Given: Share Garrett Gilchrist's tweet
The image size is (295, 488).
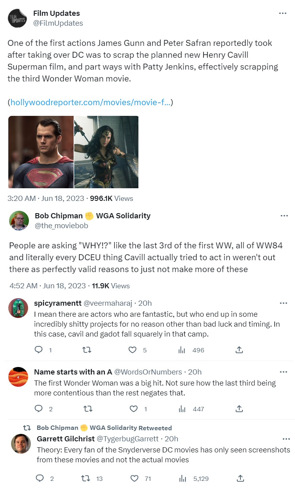Looking at the screenshot, I should pyautogui.click(x=240, y=478).
